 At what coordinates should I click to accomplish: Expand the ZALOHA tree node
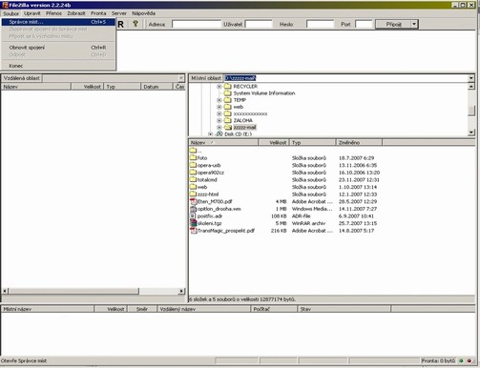(x=219, y=120)
